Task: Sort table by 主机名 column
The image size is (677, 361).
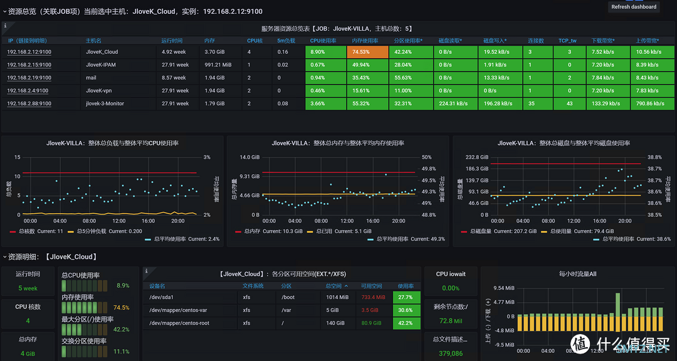Action: coord(93,41)
